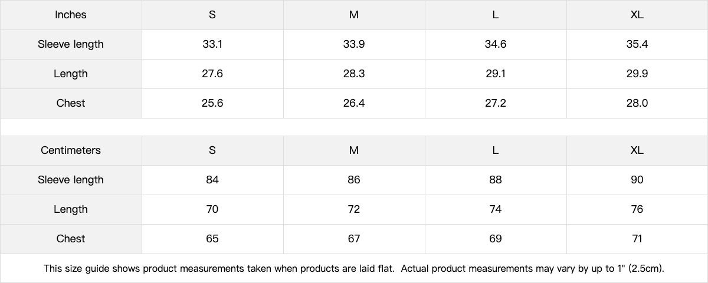
Task: Click the 25.6 chest cell
Action: 212,103
